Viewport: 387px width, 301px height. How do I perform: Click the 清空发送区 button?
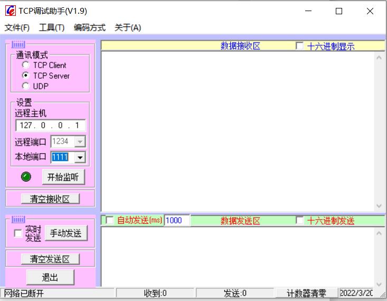point(50,259)
